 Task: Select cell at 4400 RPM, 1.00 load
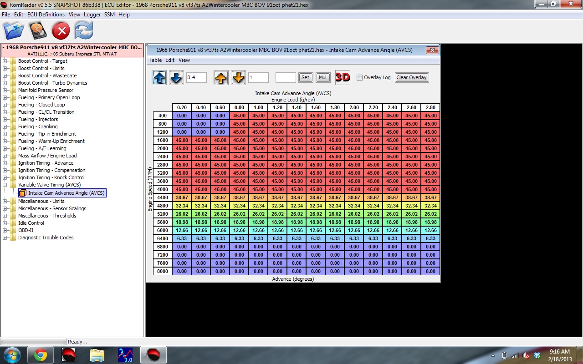[x=258, y=197]
